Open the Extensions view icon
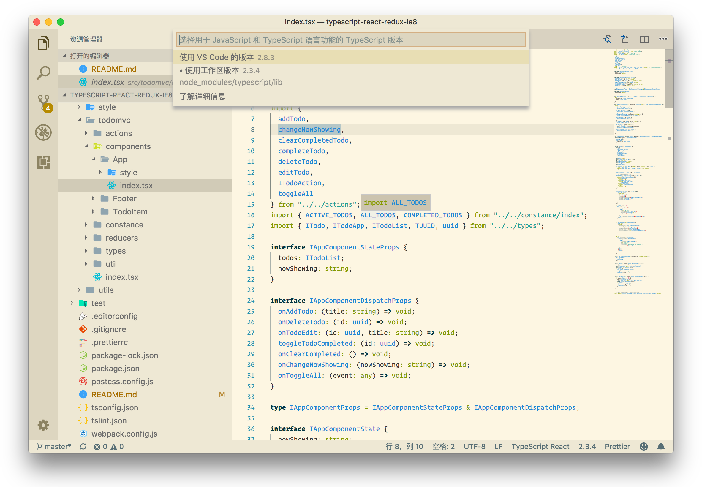 43,162
